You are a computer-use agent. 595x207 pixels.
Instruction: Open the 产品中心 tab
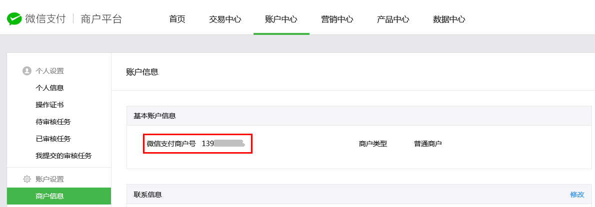(393, 19)
